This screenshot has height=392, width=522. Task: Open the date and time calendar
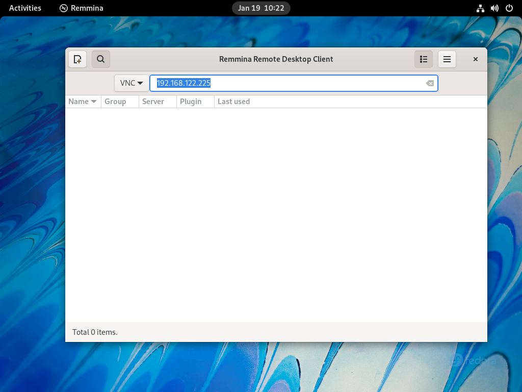[x=261, y=8]
